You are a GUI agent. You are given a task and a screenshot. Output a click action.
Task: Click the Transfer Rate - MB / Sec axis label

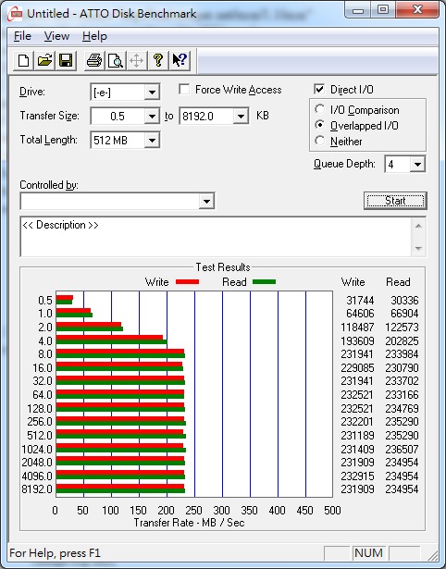coord(190,523)
